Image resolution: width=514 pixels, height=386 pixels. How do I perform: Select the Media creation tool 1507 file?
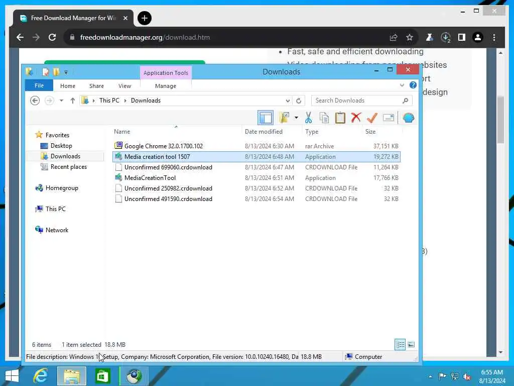(256, 157)
